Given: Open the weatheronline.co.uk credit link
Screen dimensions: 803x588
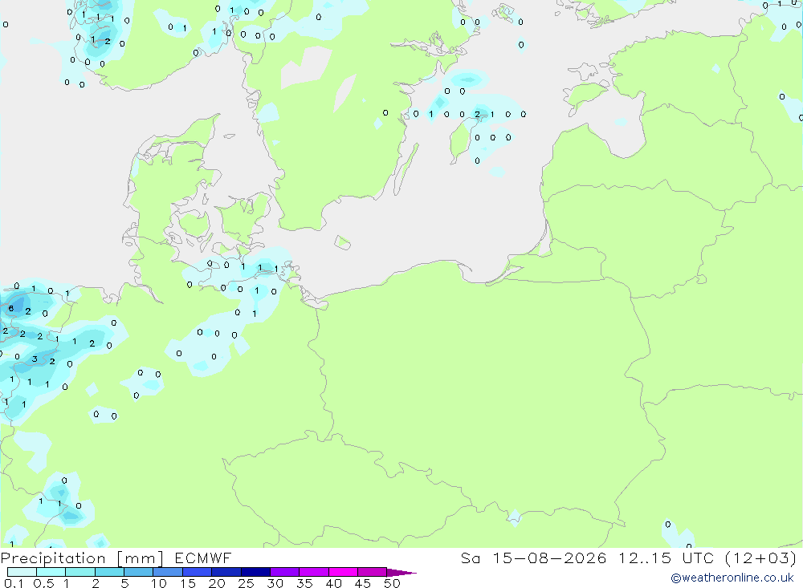Looking at the screenshot, I should coord(732,578).
